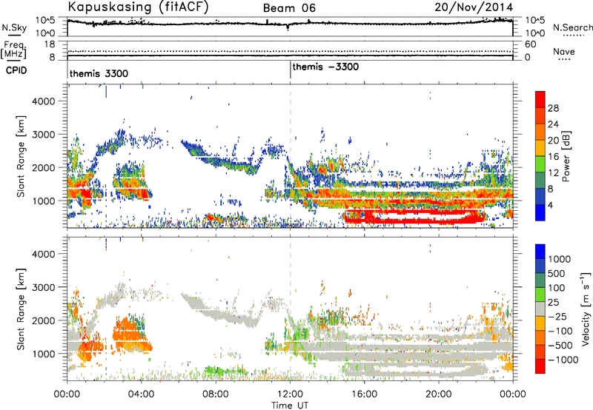Click the left '10^5' noise axis tick
593x410 pixels.
pos(45,21)
